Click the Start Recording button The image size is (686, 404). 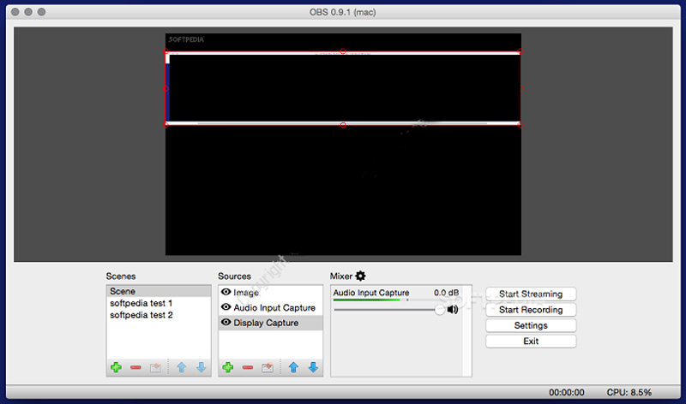[531, 310]
